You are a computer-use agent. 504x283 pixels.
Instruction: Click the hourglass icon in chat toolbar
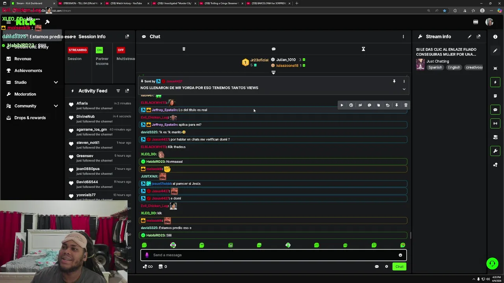point(363,49)
